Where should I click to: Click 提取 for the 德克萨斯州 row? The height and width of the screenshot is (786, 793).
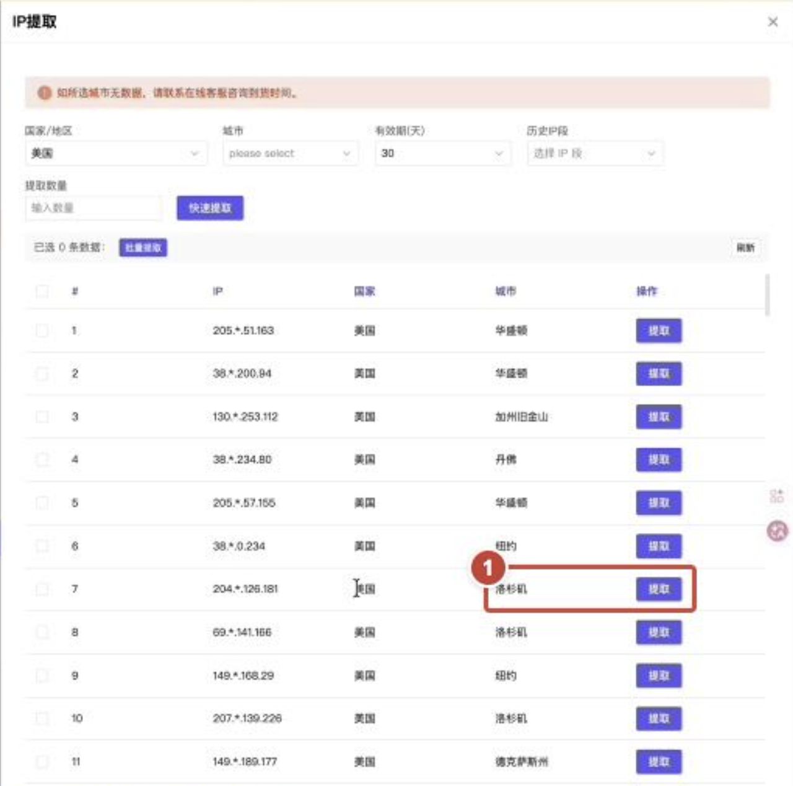point(659,762)
